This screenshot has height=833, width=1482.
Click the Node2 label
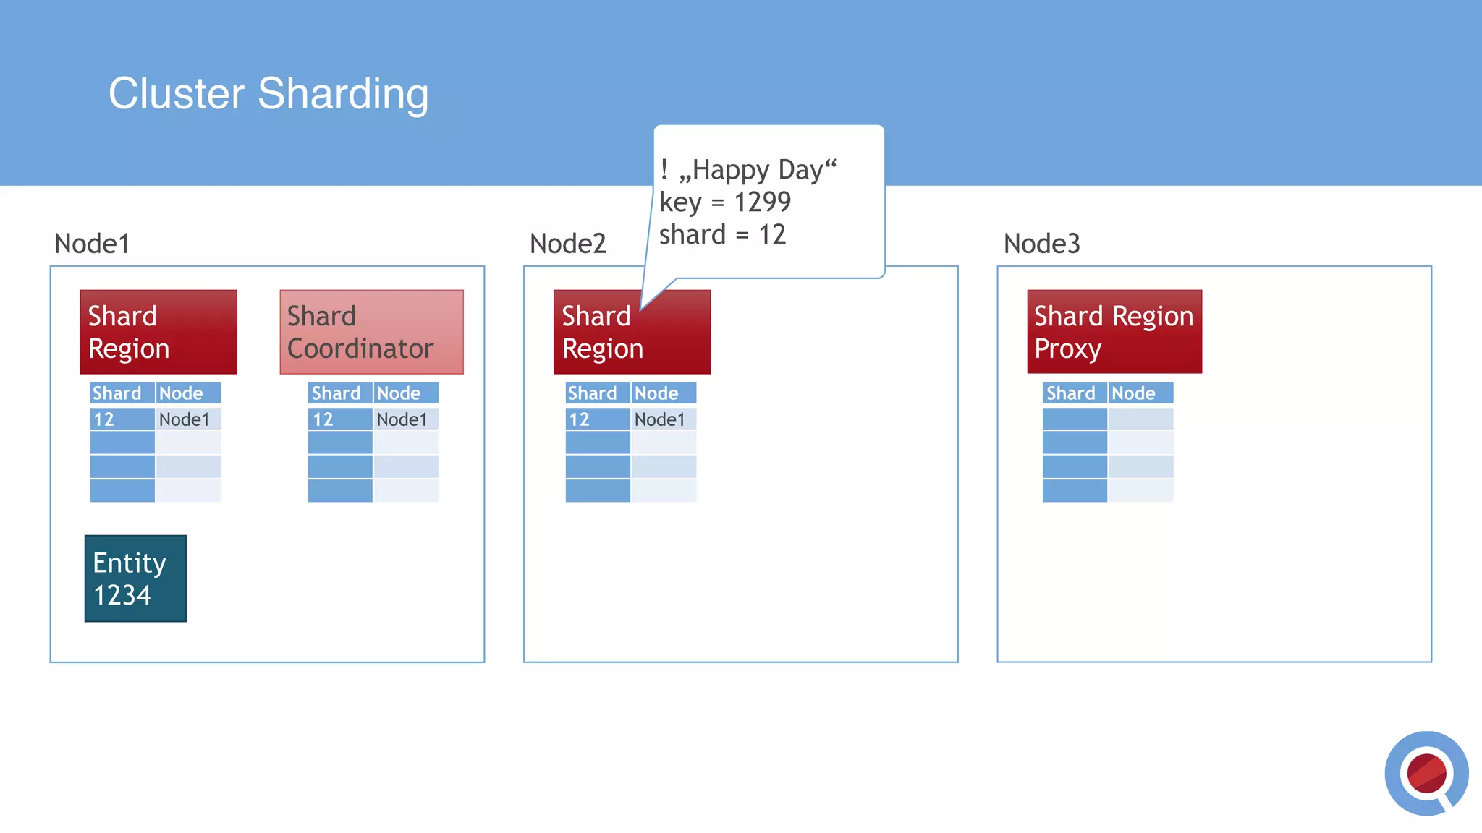tap(567, 244)
